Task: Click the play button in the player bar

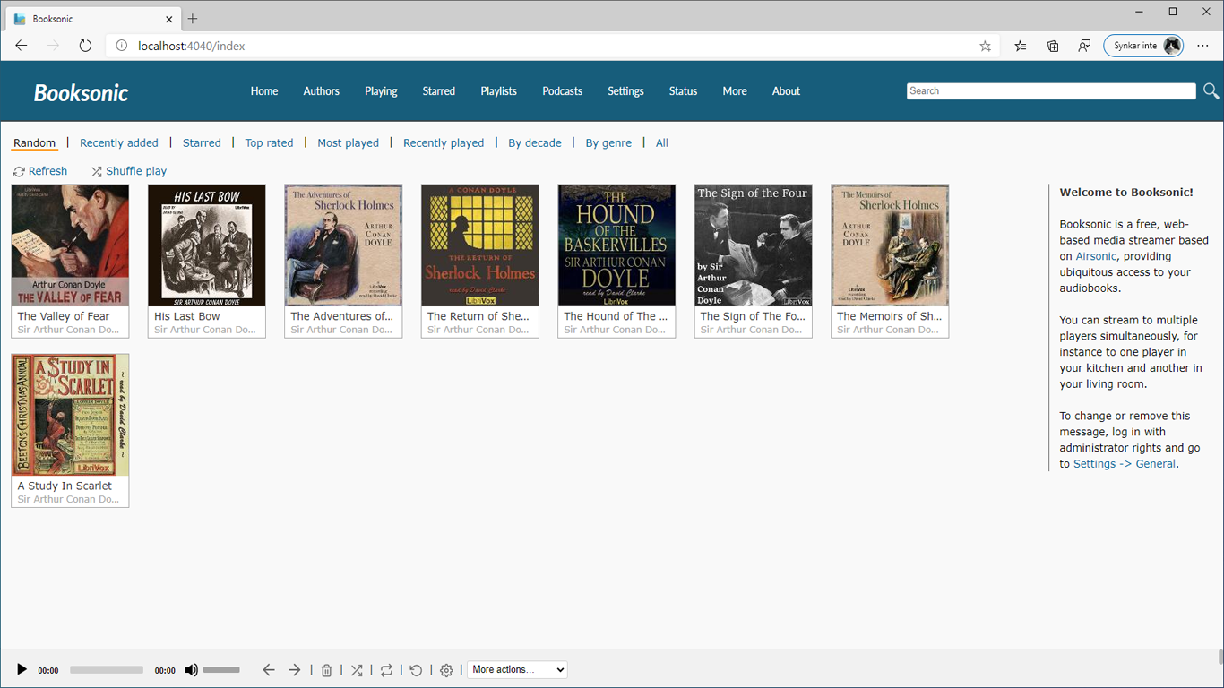Action: pos(22,669)
